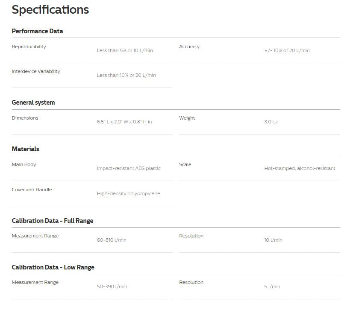Select the 'Less than 5% or 10 L/min' value
The height and width of the screenshot is (313, 359).
coord(125,50)
